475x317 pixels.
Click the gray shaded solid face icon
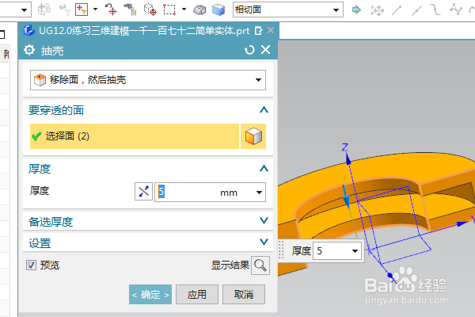click(199, 10)
